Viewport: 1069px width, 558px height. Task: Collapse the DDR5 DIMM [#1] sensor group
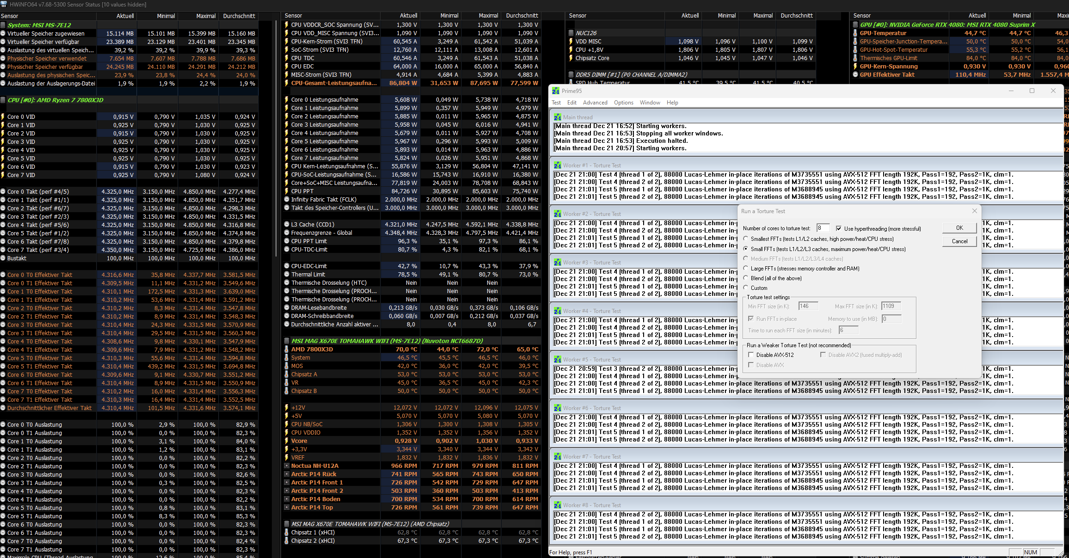pos(571,75)
